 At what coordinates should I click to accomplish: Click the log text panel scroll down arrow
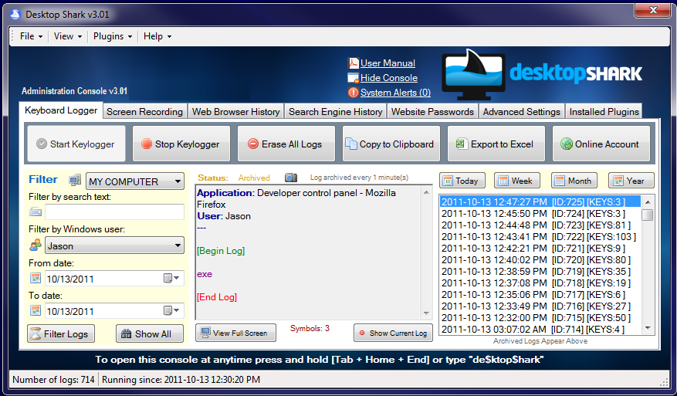coord(426,313)
